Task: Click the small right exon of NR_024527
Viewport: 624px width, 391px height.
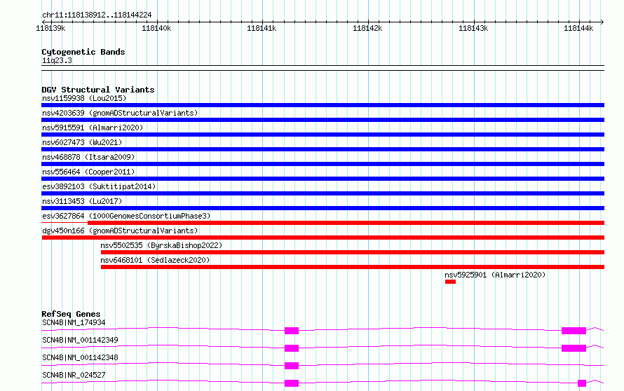Action: [582, 383]
